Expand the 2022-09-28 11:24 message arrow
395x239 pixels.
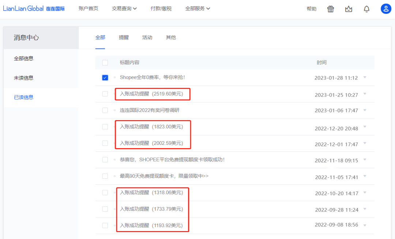365,209
